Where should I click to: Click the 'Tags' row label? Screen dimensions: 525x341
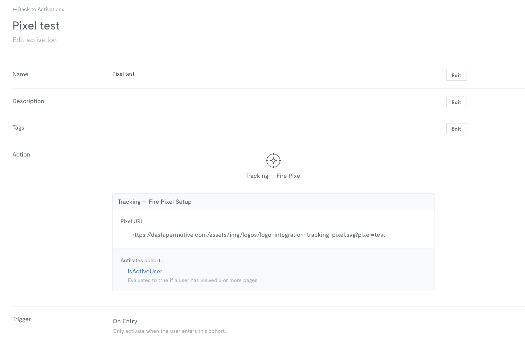coord(18,128)
